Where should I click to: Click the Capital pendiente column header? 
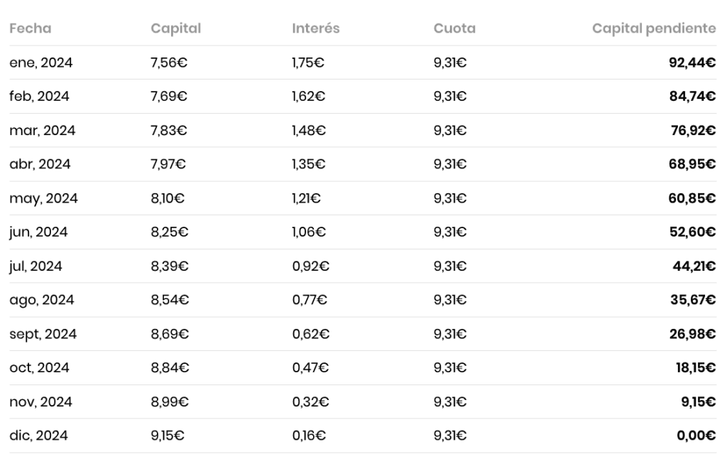point(653,28)
